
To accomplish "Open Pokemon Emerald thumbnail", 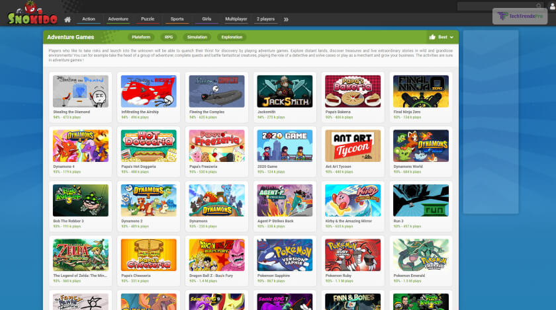I will coord(421,254).
